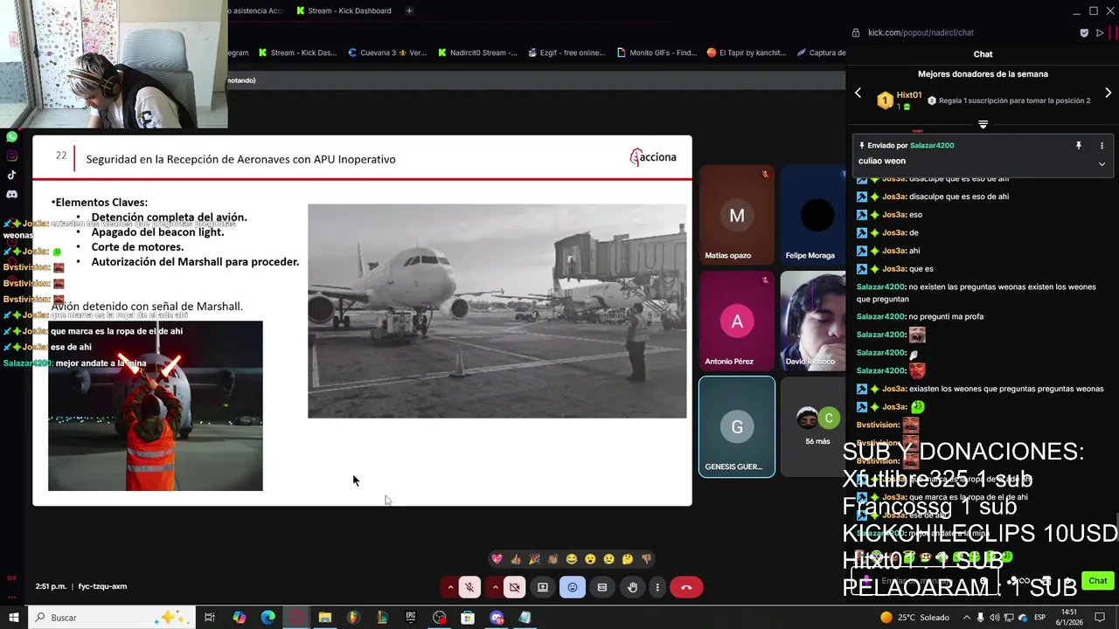Go to next donor in Kick chat

1108,93
